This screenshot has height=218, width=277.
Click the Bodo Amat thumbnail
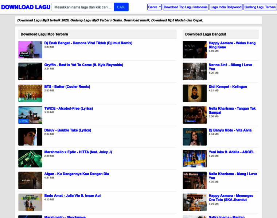click(x=30, y=202)
